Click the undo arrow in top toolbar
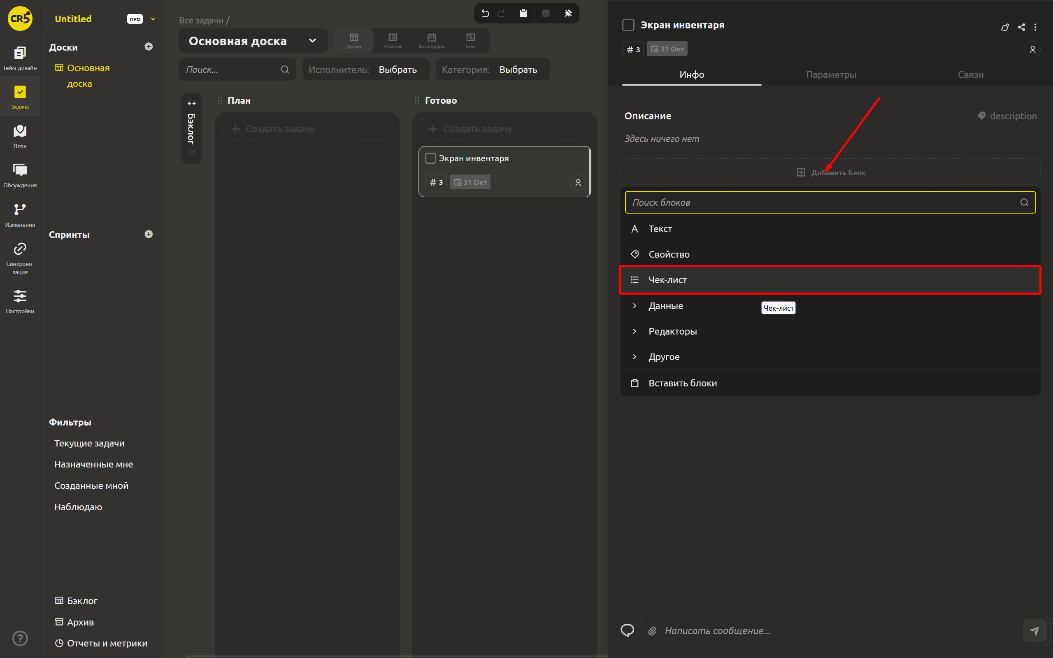Screen dimensions: 1053x658 [485, 14]
